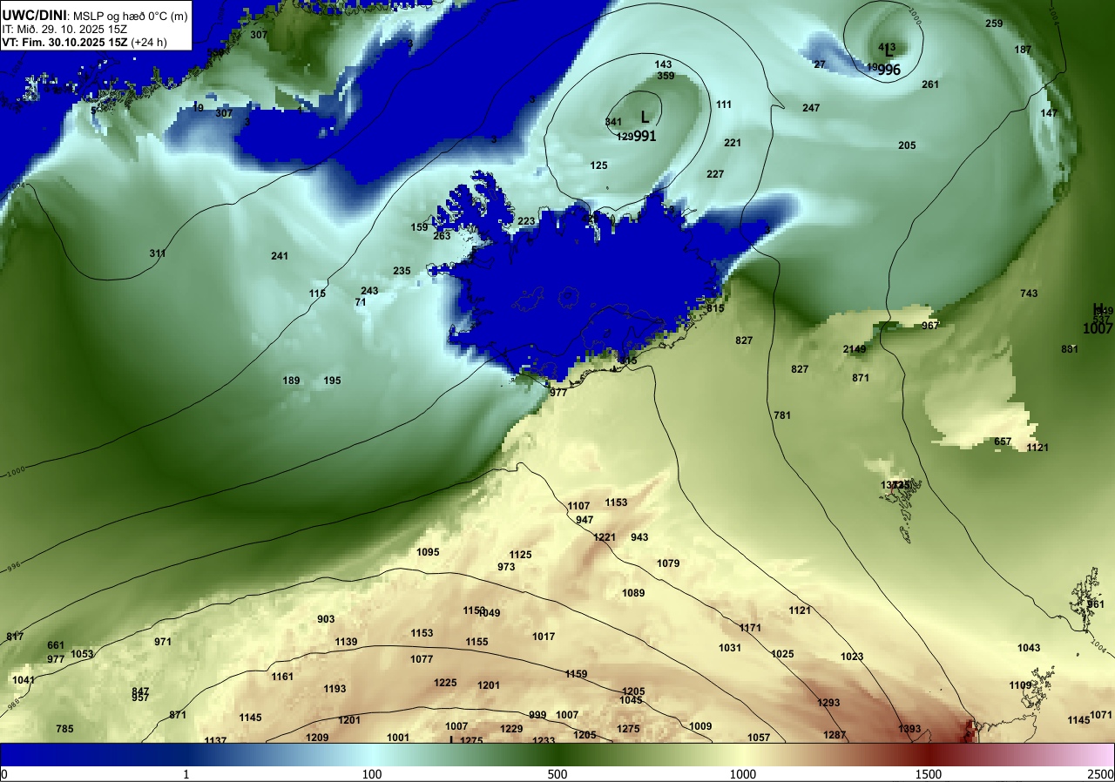Screen dimensions: 1115x782
Task: Click the height value 2149
Action: [855, 349]
